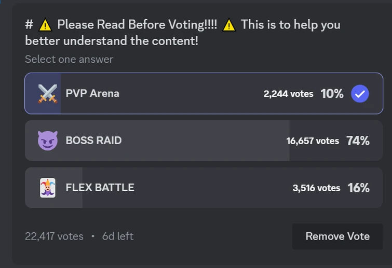The image size is (392, 268).
Task: Click the 10% result on PVP Arena
Action: [332, 94]
